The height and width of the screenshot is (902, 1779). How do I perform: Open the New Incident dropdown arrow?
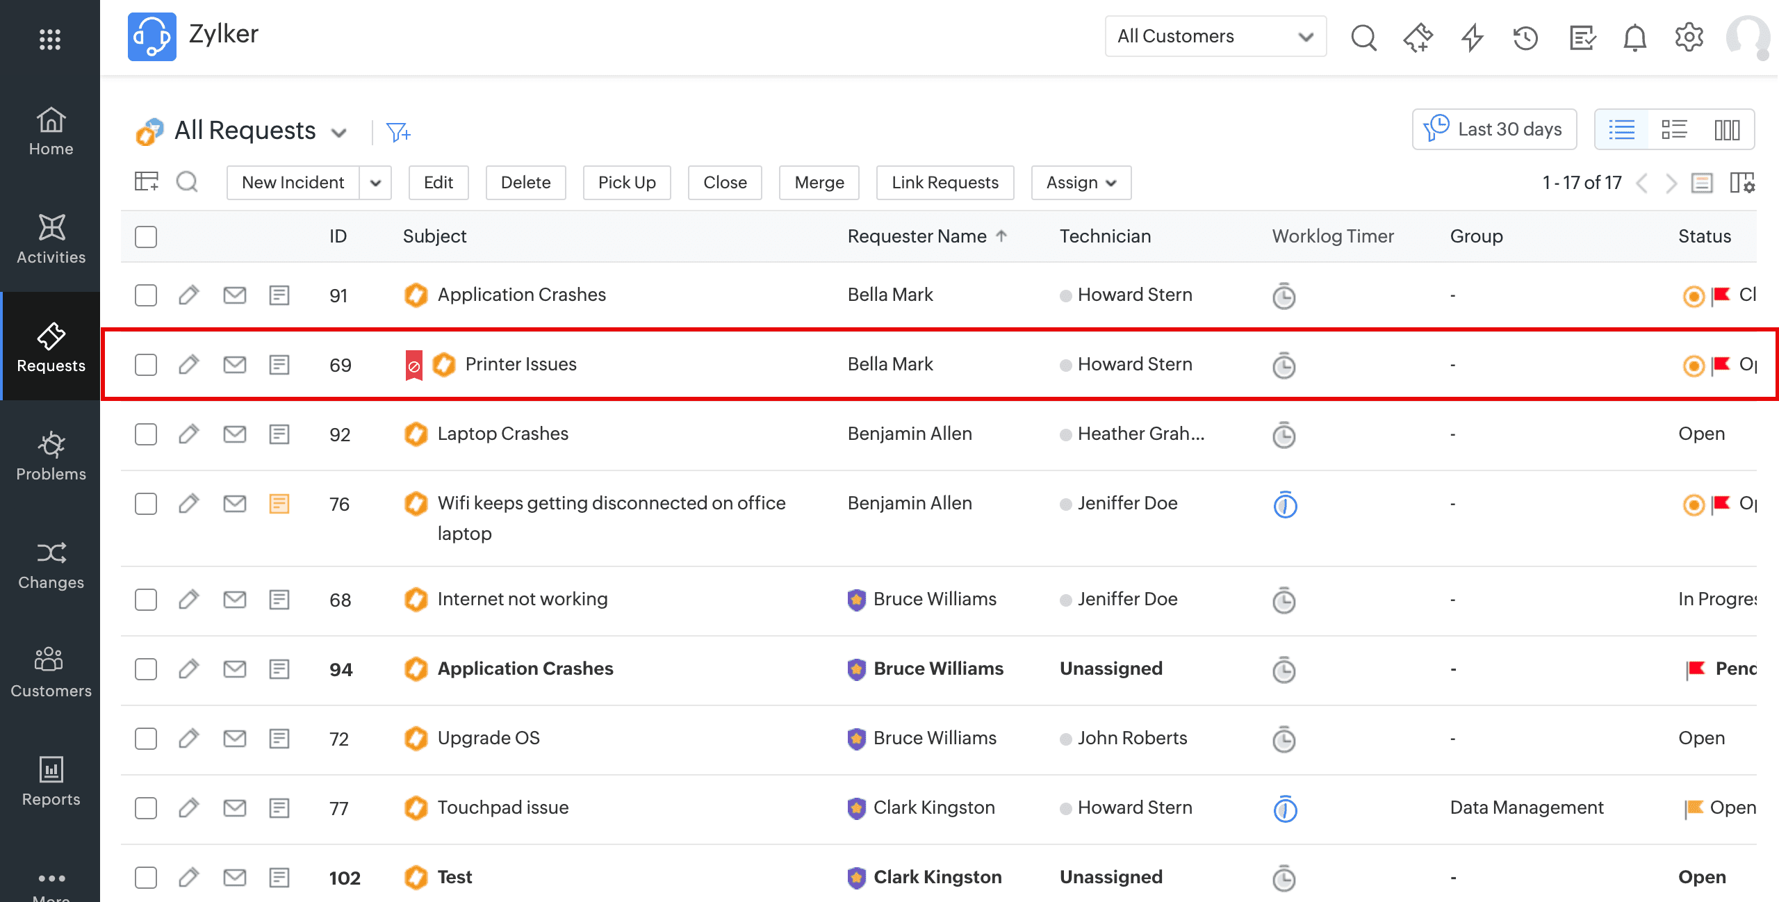pos(376,183)
